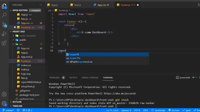
Task: Click the Spell checker status item
Action: [187, 110]
